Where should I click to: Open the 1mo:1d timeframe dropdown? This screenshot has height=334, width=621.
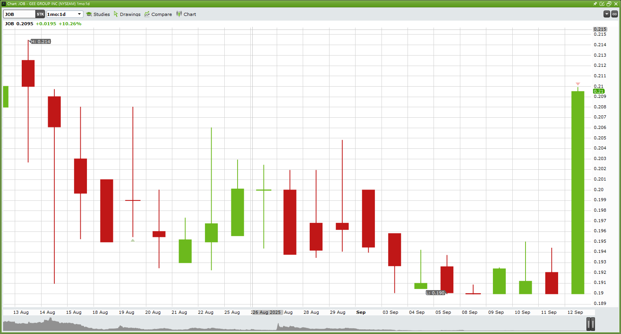(65, 14)
